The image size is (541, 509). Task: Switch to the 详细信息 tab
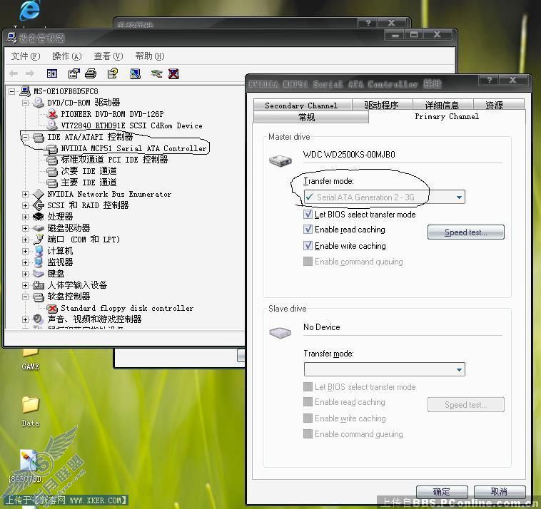[x=443, y=105]
